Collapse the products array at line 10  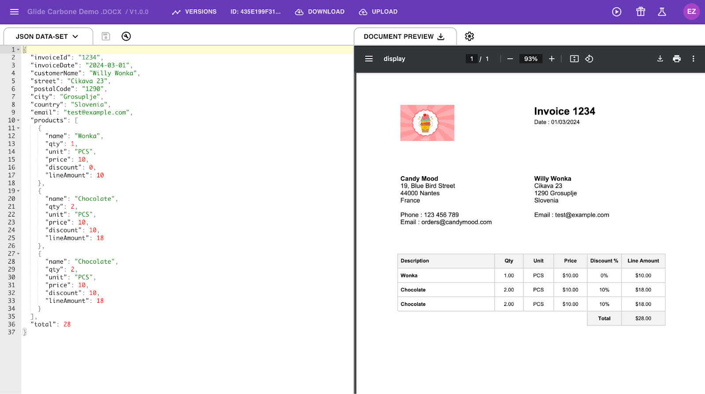click(18, 120)
